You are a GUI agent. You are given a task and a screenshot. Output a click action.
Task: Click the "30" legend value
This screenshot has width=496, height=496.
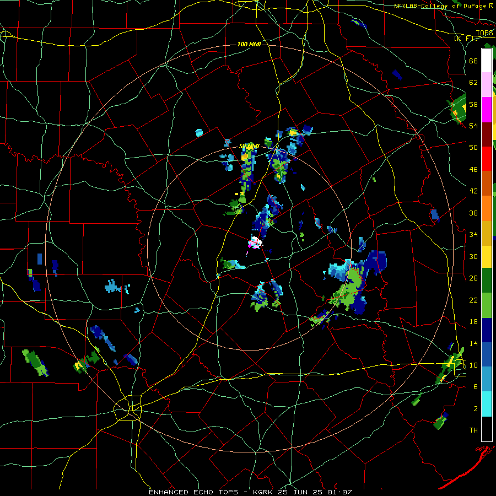pyautogui.click(x=473, y=256)
